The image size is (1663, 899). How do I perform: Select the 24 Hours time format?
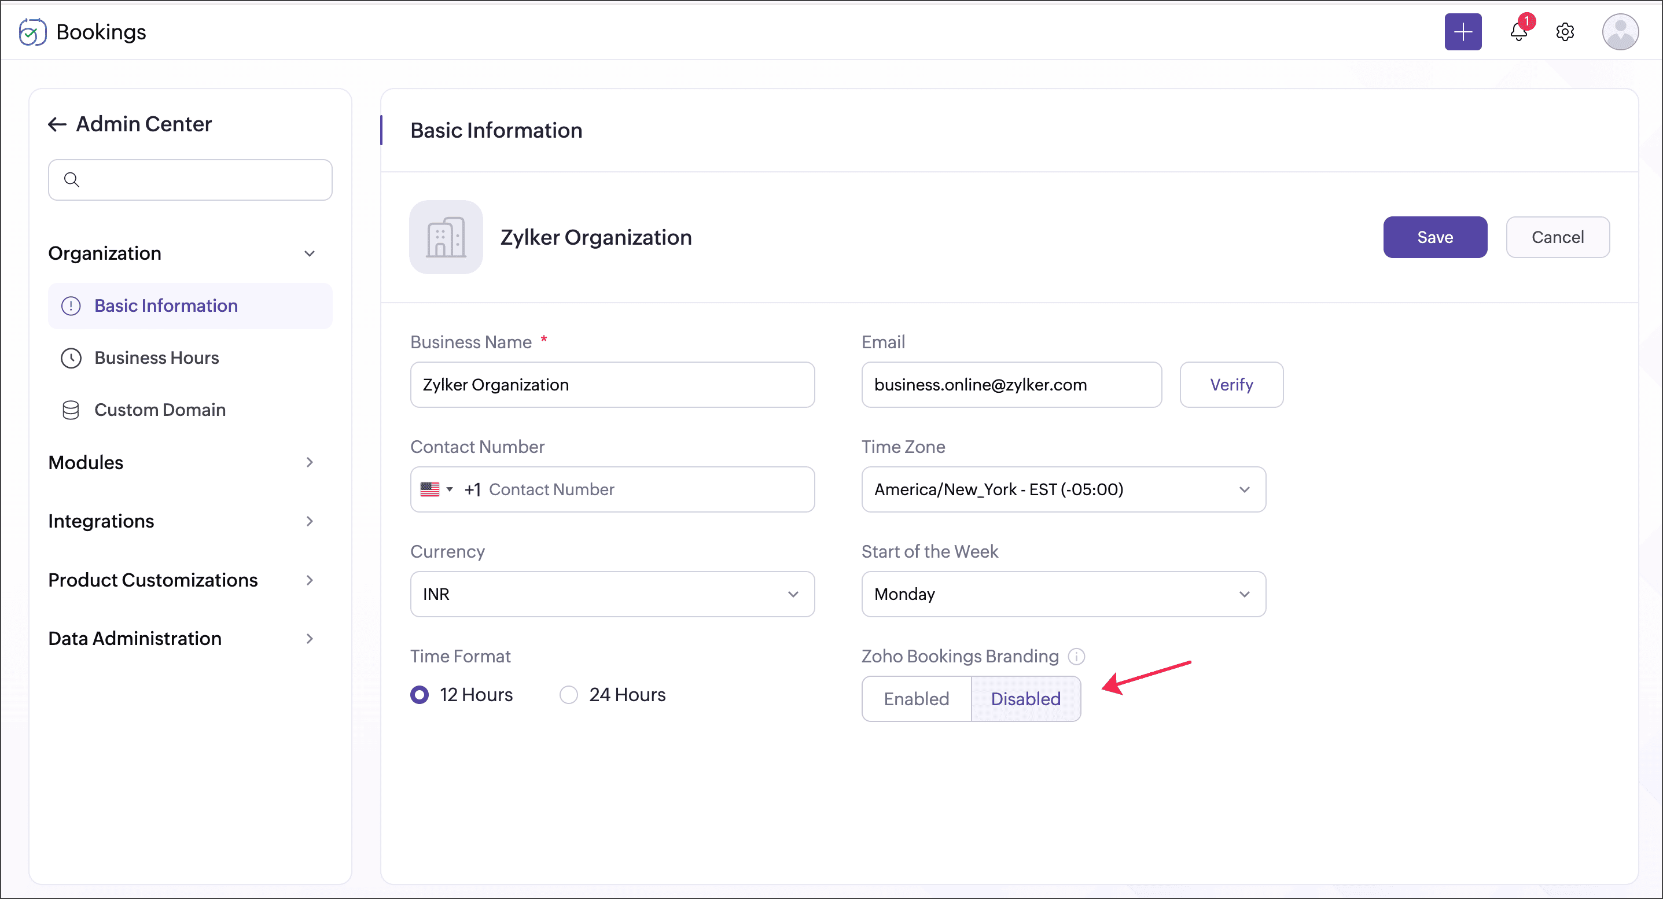pyautogui.click(x=568, y=694)
